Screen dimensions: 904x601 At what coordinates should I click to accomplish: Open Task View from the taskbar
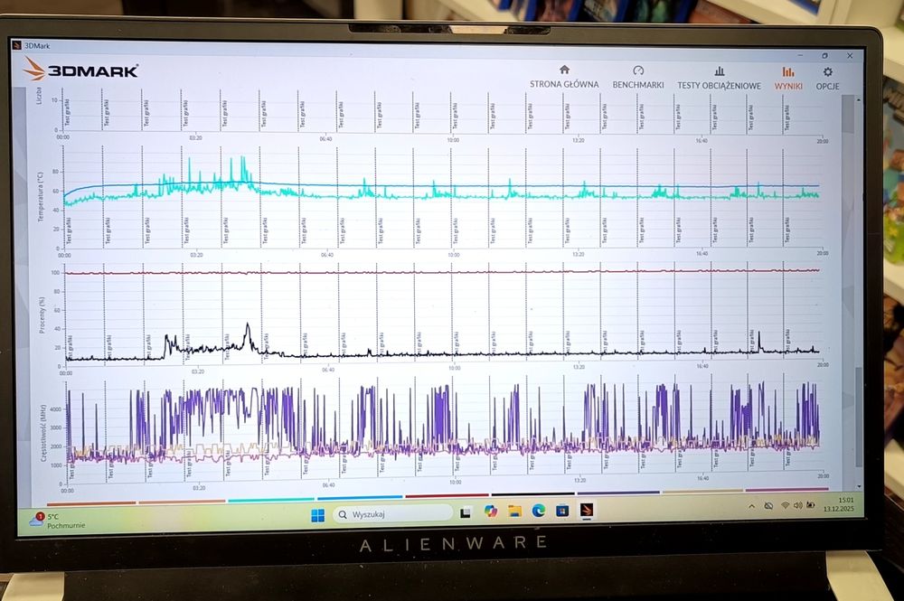click(x=466, y=512)
